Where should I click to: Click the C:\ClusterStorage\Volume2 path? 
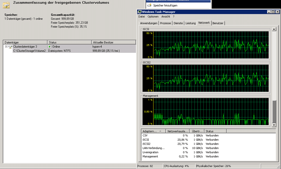pyautogui.click(x=29, y=51)
